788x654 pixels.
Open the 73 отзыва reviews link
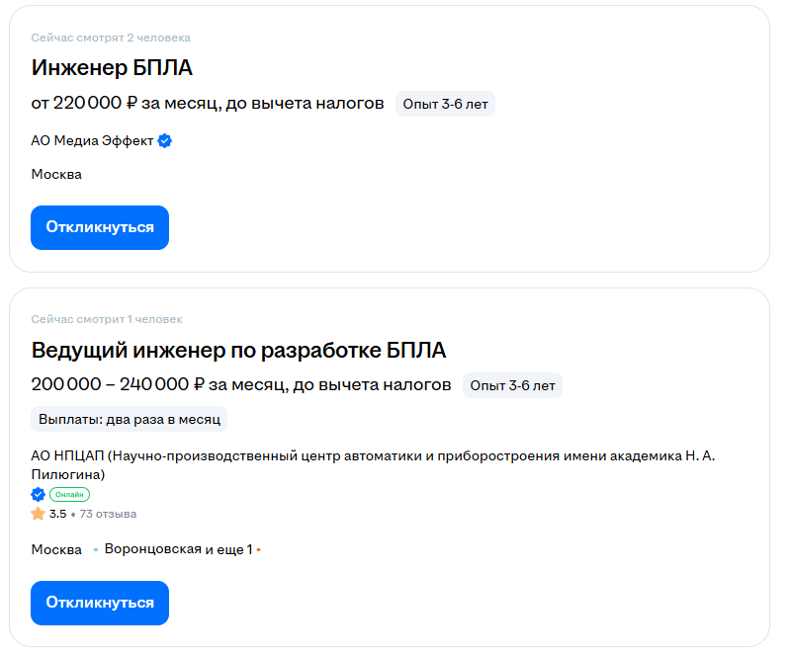pos(108,514)
